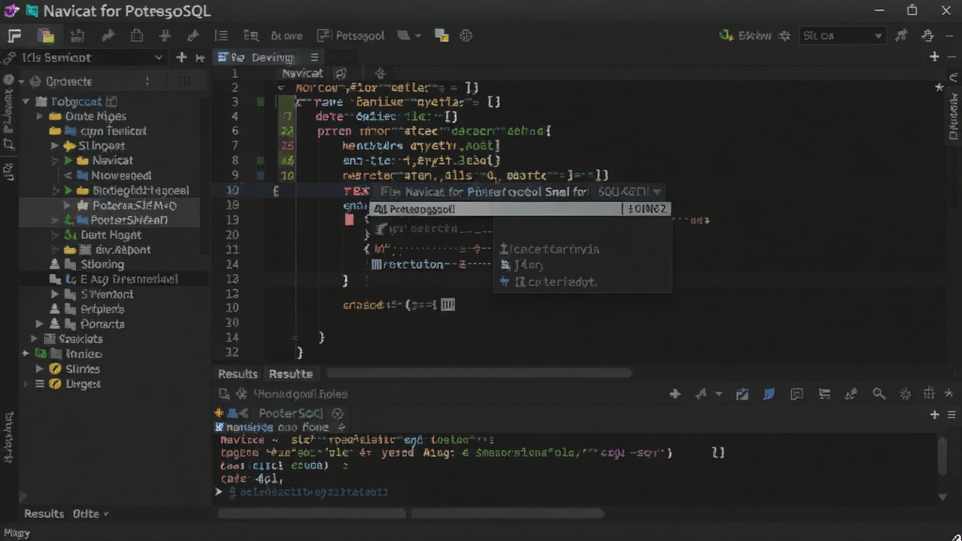This screenshot has width=962, height=541.
Task: Toggle the green gutter marker on line 8
Action: pyautogui.click(x=260, y=161)
